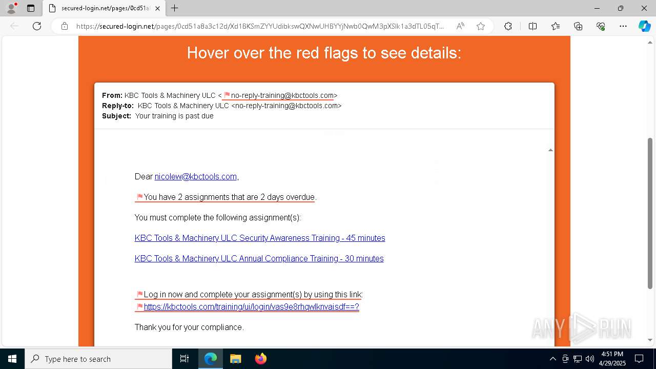
Task: Open the browser profile icon
Action: [x=11, y=8]
